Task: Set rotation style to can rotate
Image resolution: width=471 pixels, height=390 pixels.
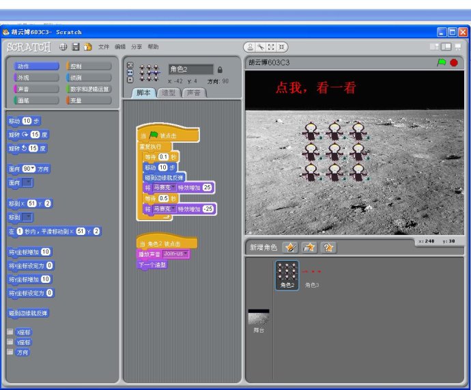Action: [130, 65]
